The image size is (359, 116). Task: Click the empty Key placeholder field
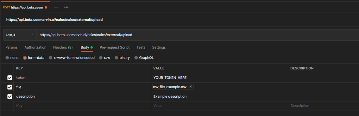pyautogui.click(x=82, y=106)
